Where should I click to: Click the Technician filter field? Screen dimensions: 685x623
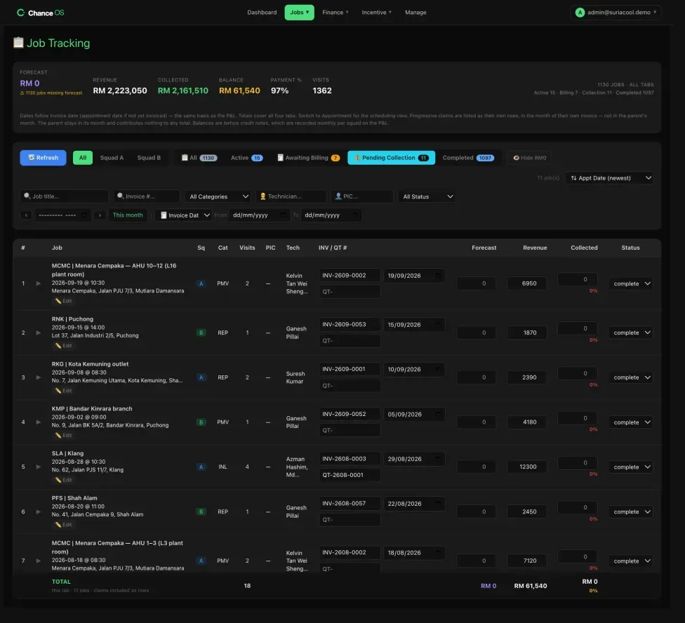pos(291,196)
